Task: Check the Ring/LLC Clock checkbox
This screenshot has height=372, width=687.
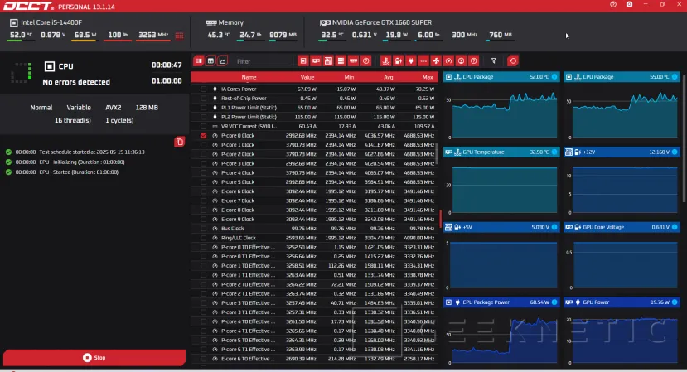Action: point(203,238)
